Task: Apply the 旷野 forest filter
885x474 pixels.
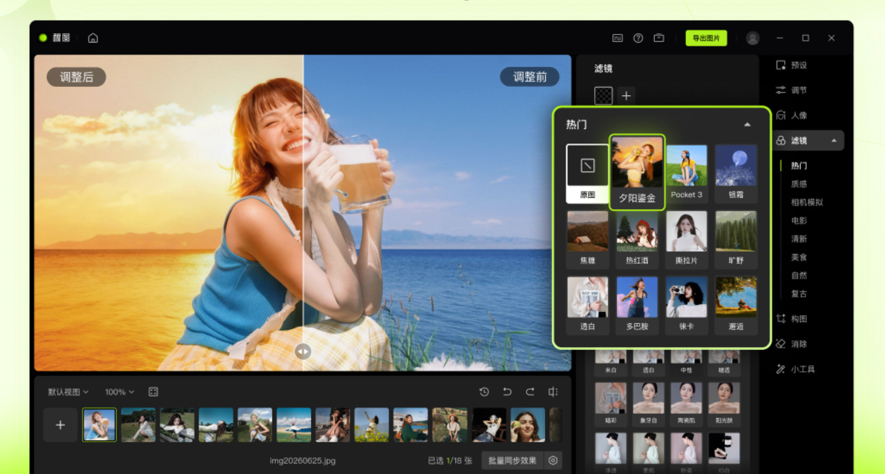Action: coord(736,239)
